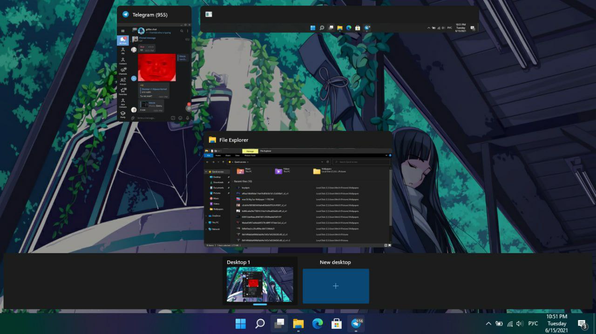Viewport: 596px width, 334px height.
Task: Close Task View via its taskbar icon
Action: click(x=279, y=324)
